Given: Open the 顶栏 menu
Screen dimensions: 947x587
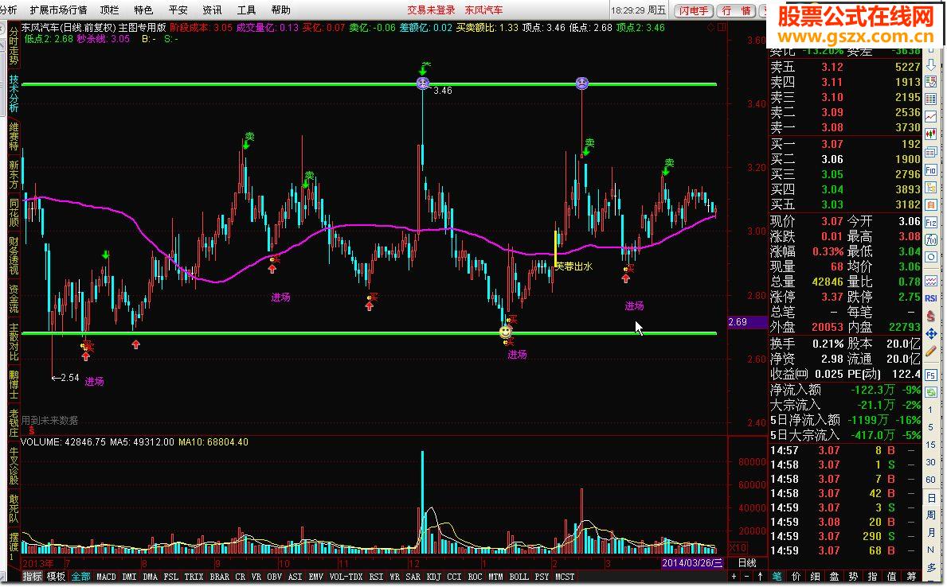Looking at the screenshot, I should tap(109, 10).
